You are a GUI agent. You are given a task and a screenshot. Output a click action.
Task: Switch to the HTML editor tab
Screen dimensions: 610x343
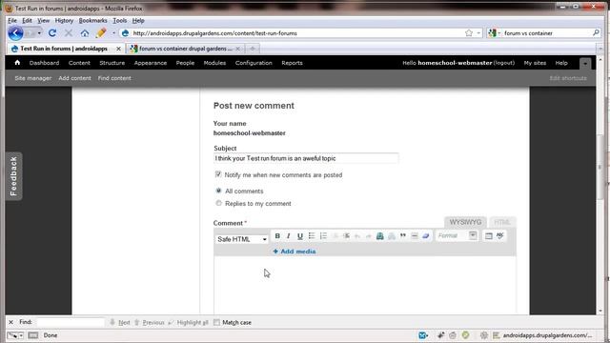502,222
